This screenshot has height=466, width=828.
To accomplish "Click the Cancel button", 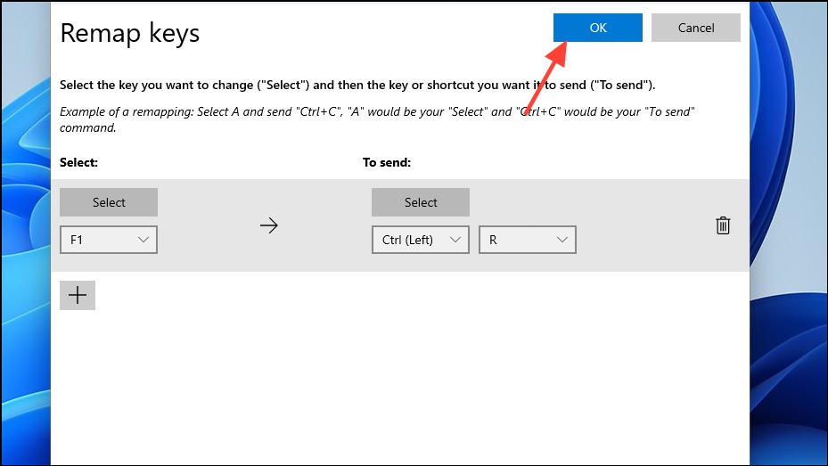I will pos(695,28).
